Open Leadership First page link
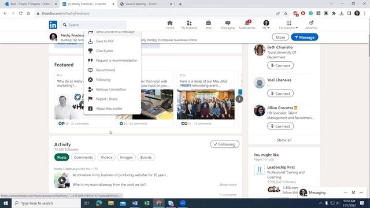The height and width of the screenshot is (208, 370). coord(281,167)
